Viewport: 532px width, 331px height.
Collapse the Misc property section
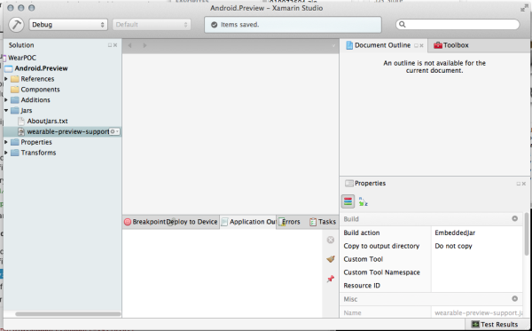[514, 299]
